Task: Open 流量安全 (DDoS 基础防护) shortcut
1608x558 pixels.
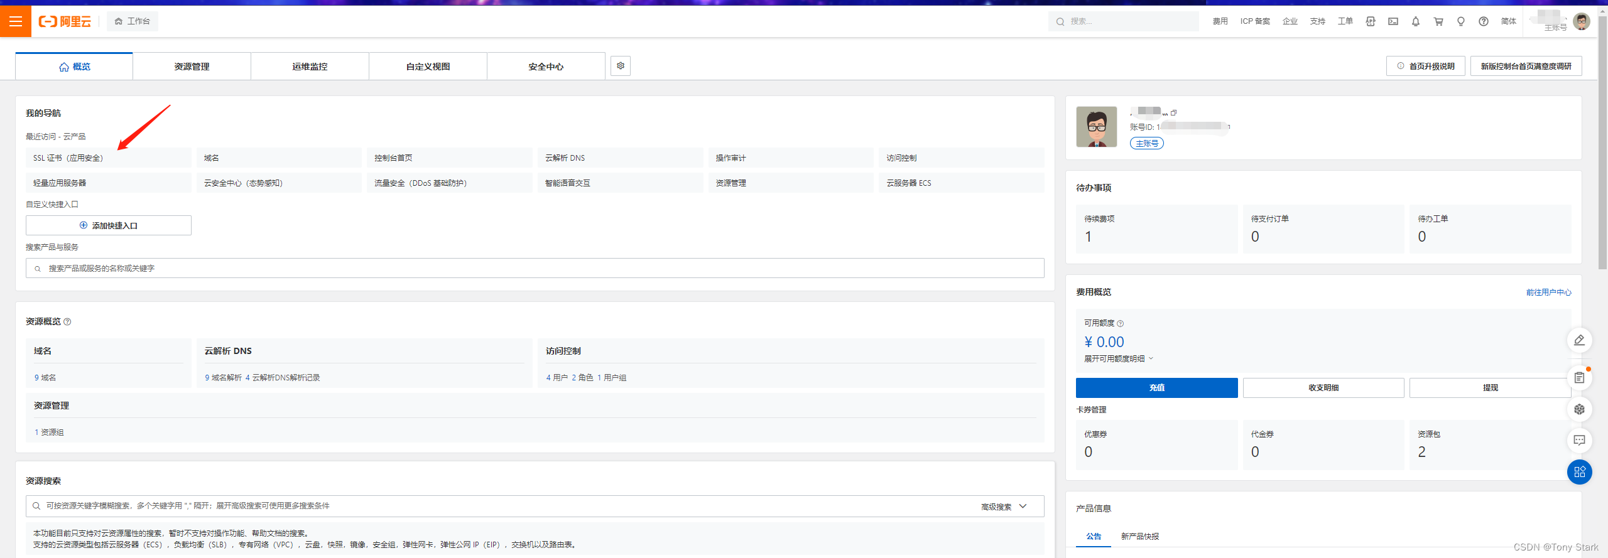Action: (x=450, y=183)
